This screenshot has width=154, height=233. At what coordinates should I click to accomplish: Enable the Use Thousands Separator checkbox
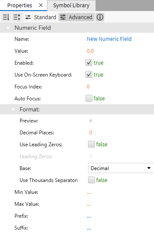pos(91,180)
